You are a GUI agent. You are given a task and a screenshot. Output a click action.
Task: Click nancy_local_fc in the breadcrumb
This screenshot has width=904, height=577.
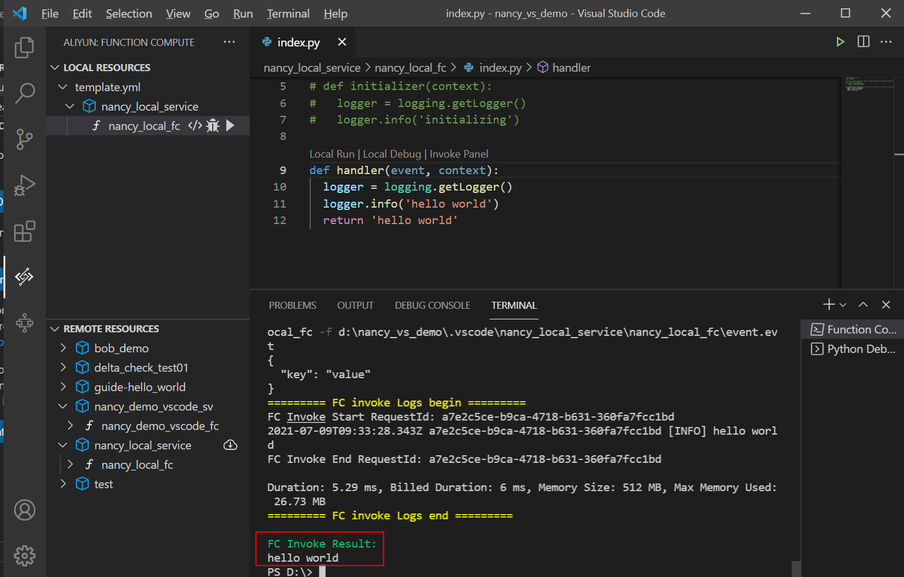point(410,68)
